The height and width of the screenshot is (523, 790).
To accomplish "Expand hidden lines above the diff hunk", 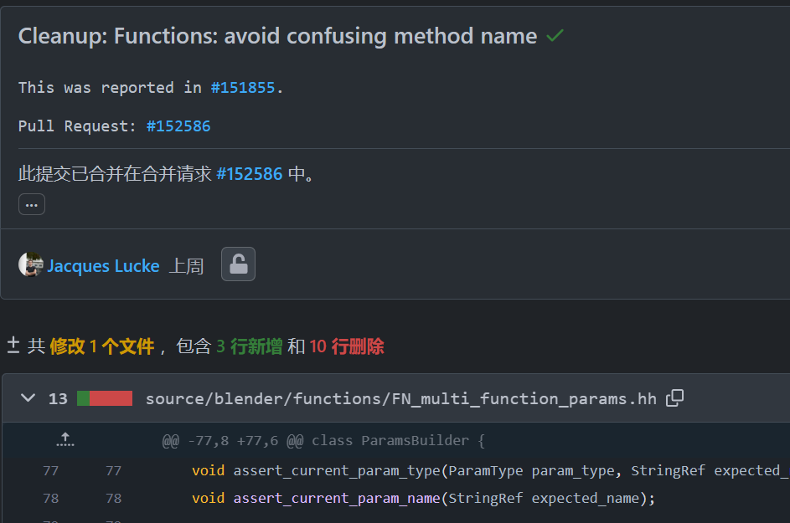I will click(65, 439).
